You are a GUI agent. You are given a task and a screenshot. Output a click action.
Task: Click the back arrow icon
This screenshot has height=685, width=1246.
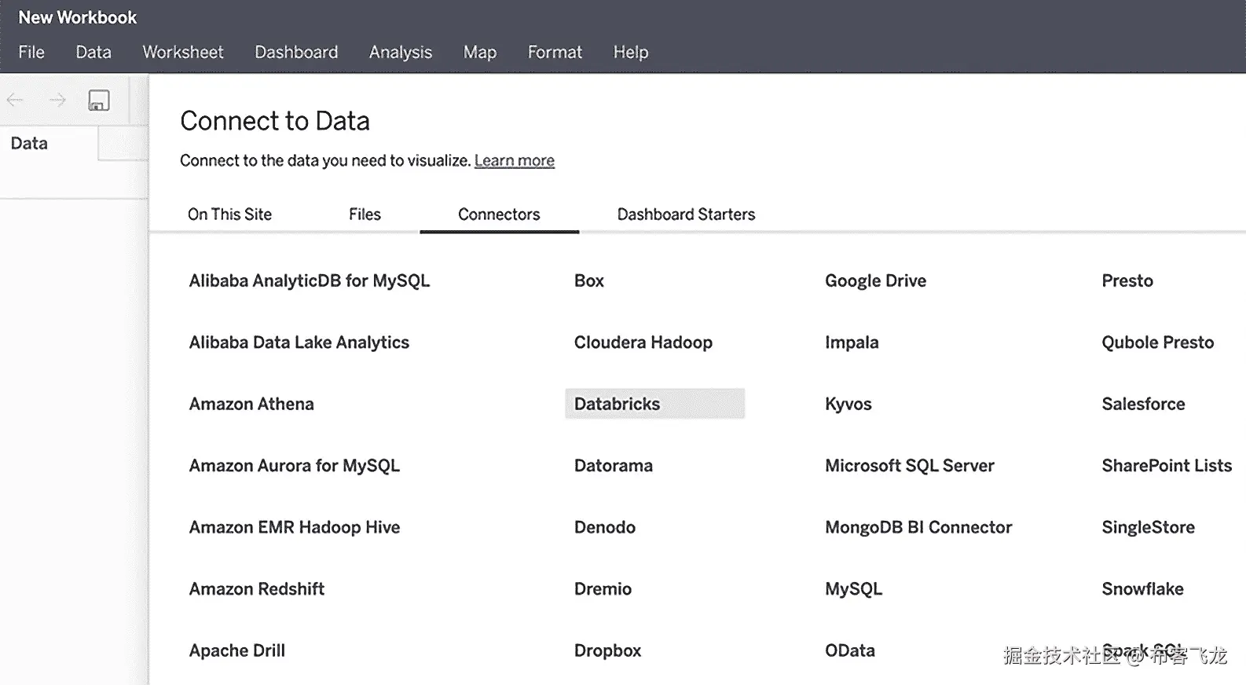pyautogui.click(x=15, y=100)
